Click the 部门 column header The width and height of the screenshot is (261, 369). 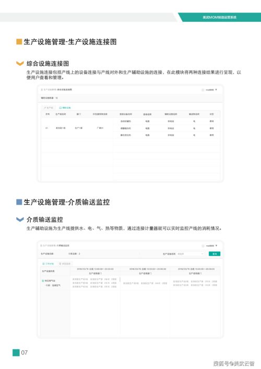[x=79, y=114]
